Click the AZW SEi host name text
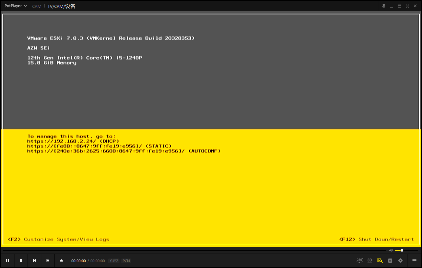This screenshot has width=422, height=268. click(39, 48)
